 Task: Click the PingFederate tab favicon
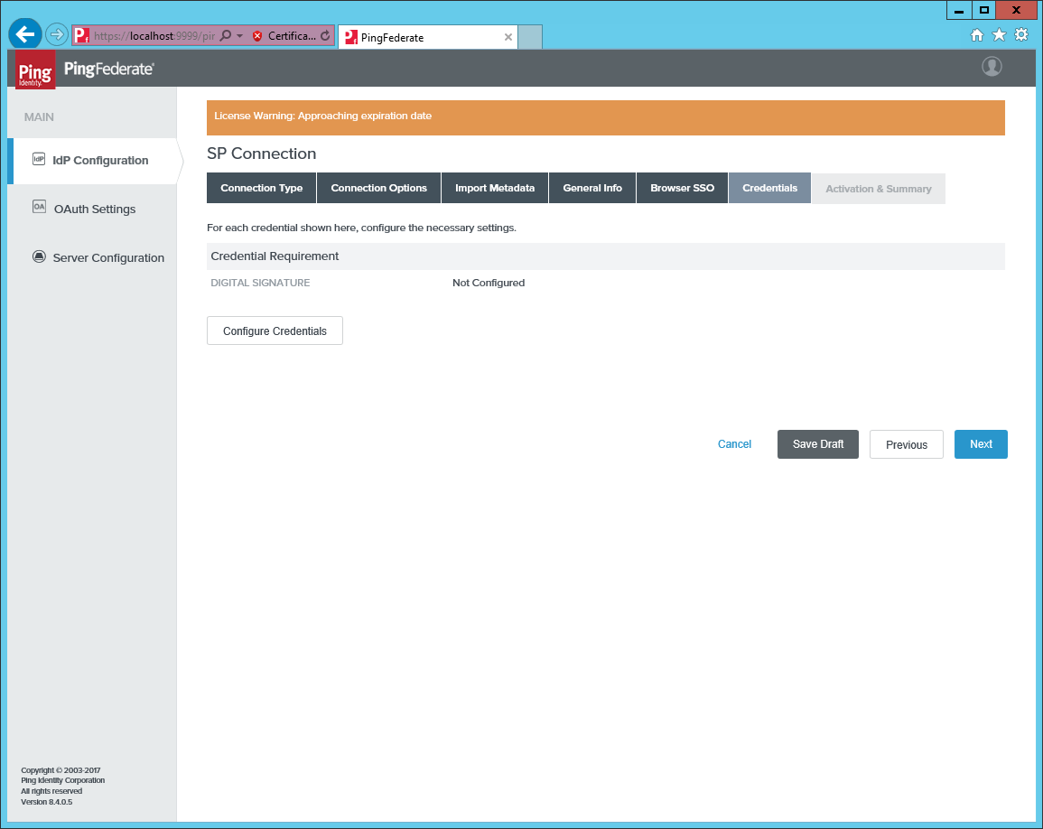pyautogui.click(x=351, y=37)
